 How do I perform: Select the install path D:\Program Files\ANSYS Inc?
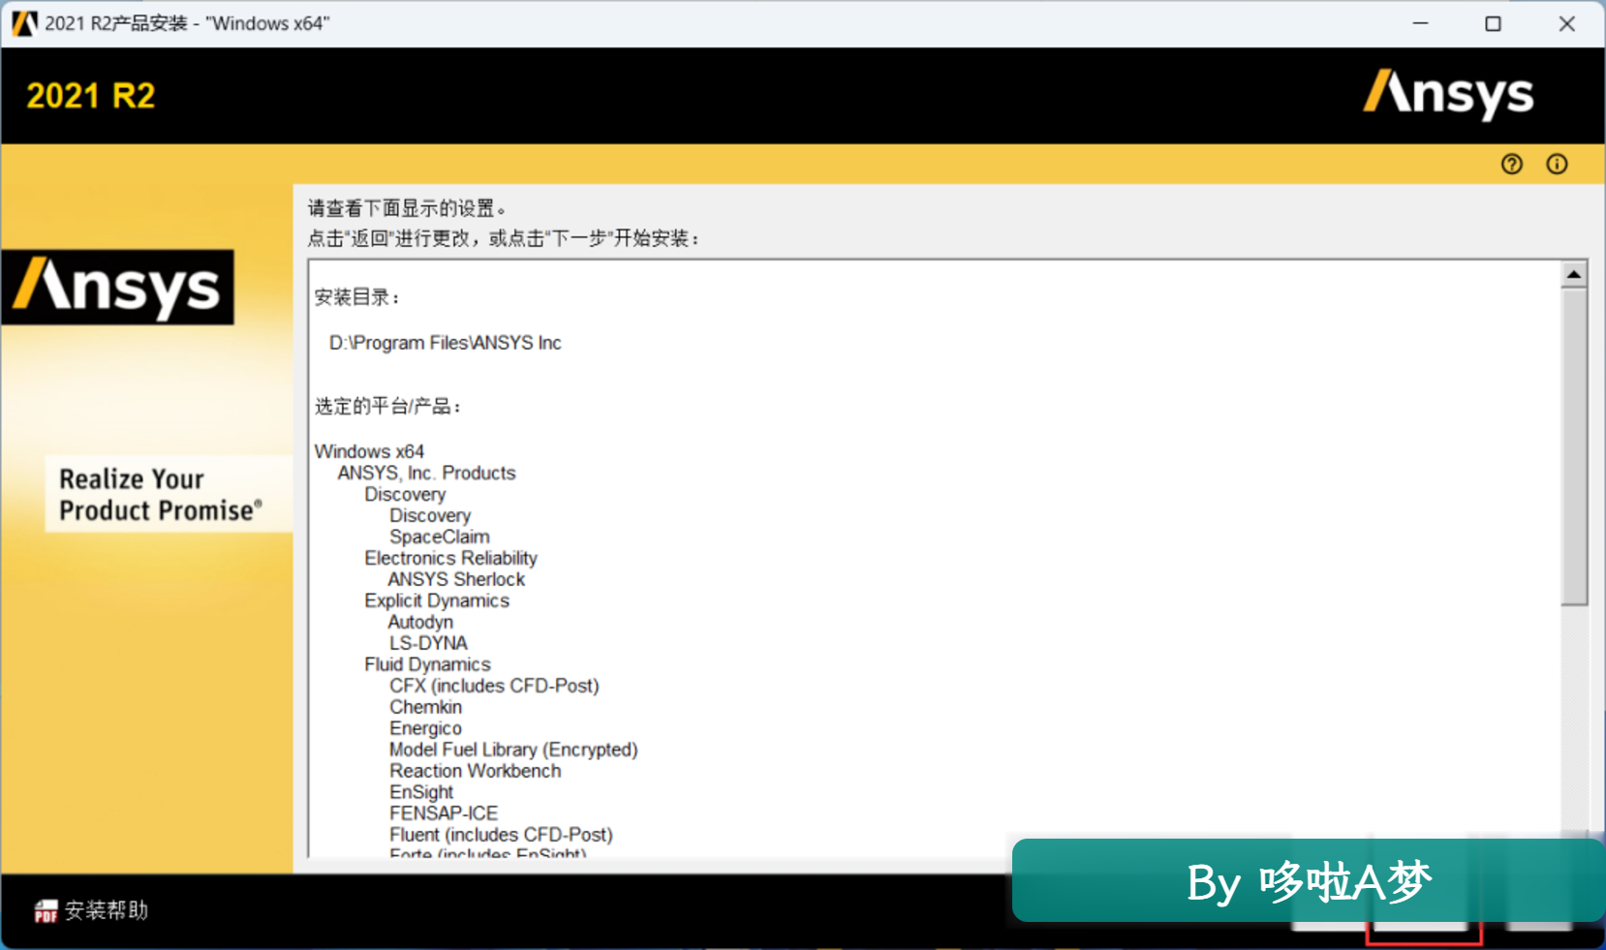(x=446, y=343)
